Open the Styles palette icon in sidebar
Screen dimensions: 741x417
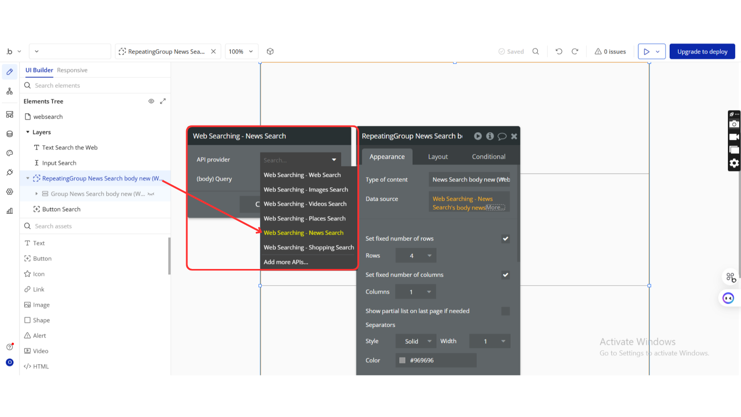9,153
